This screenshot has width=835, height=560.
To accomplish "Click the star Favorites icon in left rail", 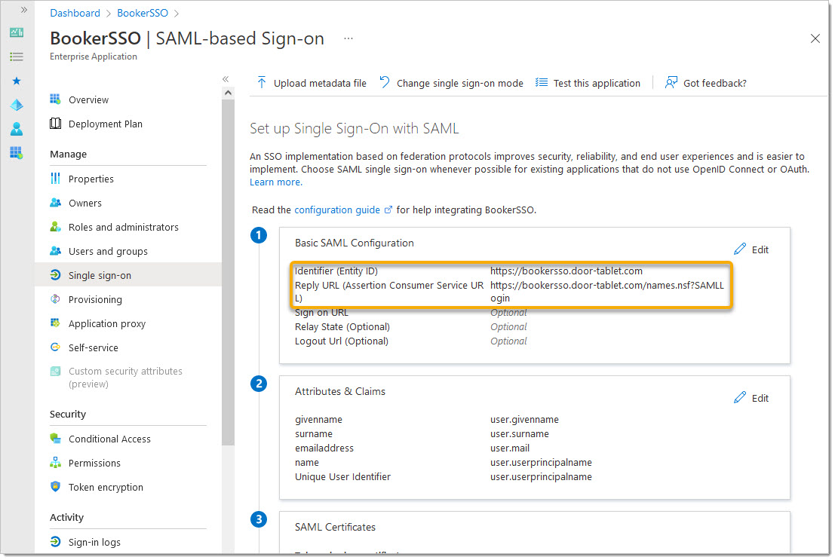I will point(17,81).
